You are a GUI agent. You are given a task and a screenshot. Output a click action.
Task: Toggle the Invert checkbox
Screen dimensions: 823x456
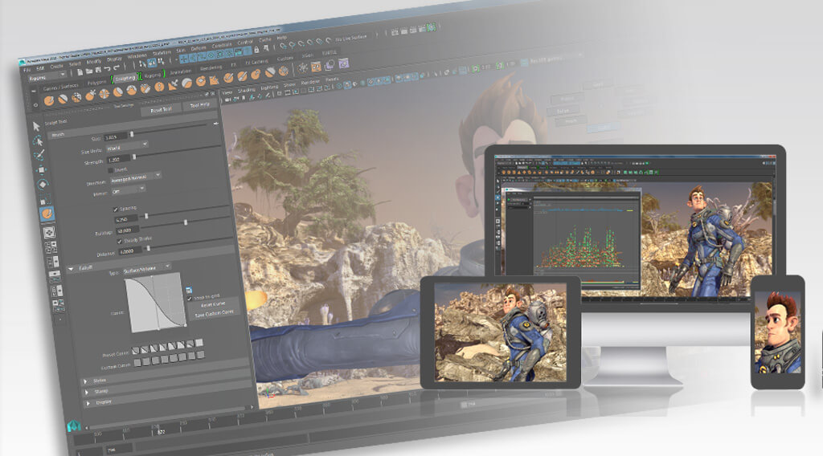tap(110, 170)
